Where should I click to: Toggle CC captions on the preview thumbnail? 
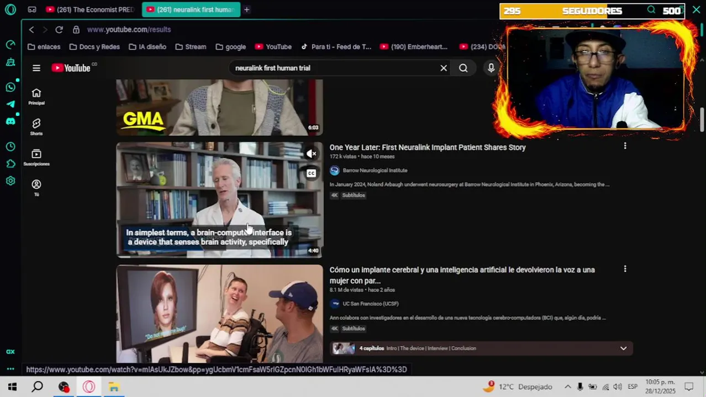click(x=312, y=173)
